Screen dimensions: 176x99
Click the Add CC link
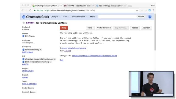[x=25, y=64]
